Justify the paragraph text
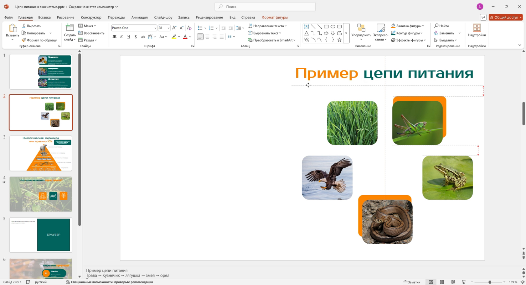 [222, 37]
